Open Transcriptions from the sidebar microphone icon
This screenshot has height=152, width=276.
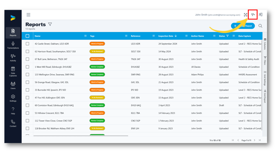click(13, 45)
